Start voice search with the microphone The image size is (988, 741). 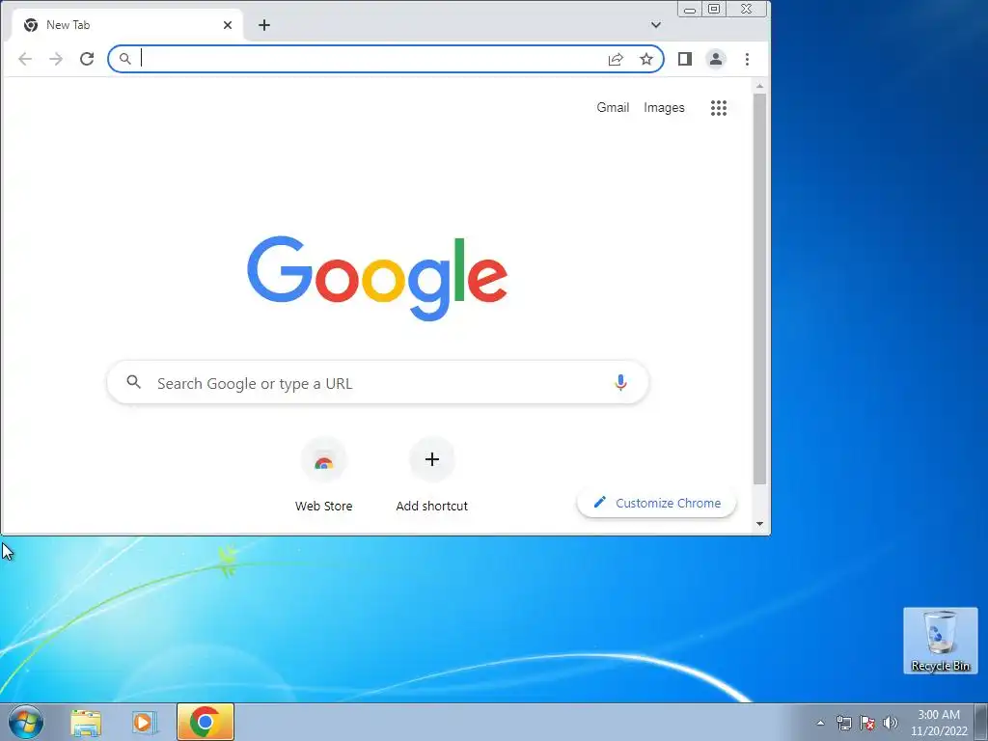pos(620,382)
